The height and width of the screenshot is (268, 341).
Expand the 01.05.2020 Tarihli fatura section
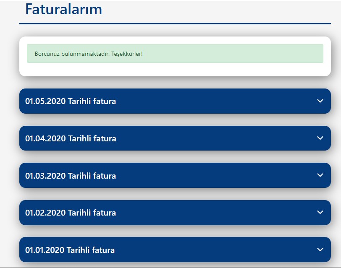[175, 101]
